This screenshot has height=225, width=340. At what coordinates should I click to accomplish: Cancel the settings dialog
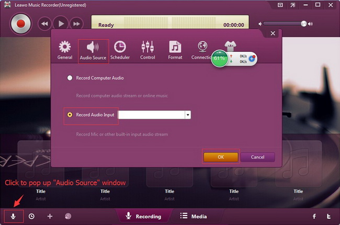[257, 157]
